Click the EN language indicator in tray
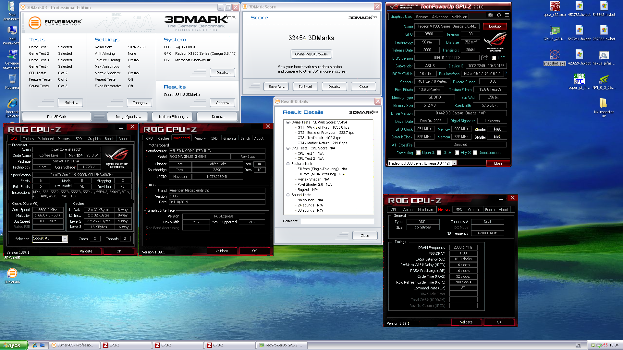The width and height of the screenshot is (623, 350). (578, 345)
